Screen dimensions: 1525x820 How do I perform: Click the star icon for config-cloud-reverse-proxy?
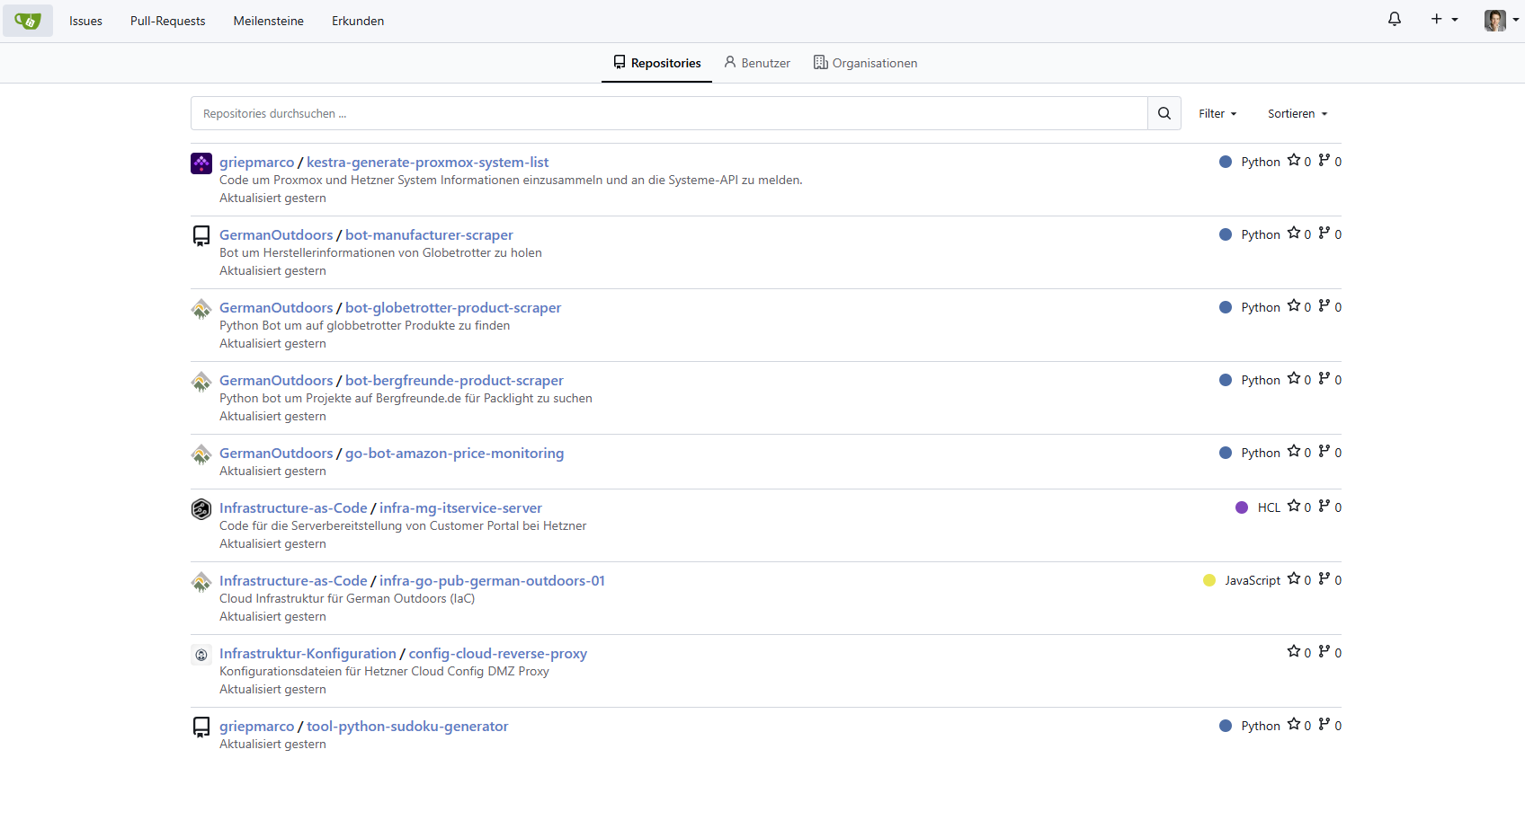pyautogui.click(x=1294, y=651)
